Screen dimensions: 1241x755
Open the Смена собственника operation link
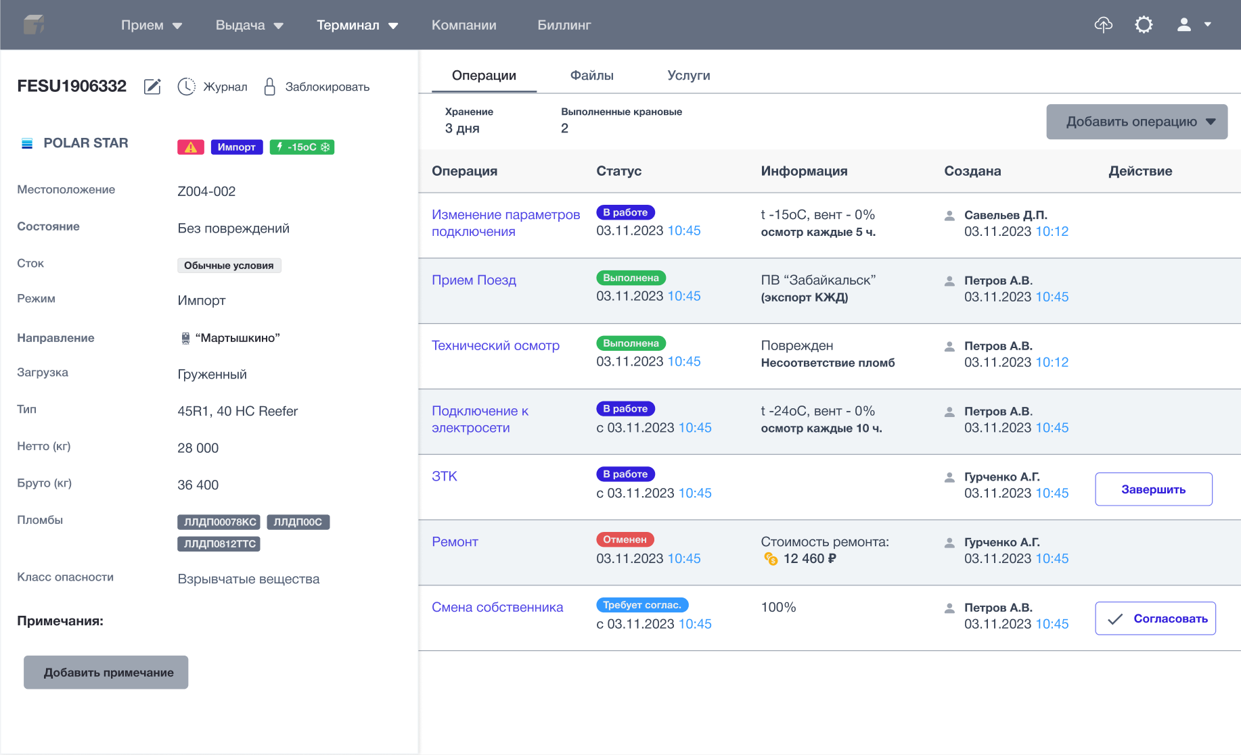pyautogui.click(x=497, y=607)
